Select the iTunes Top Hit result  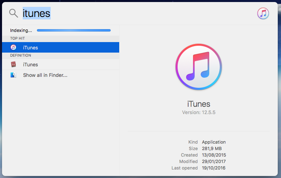pyautogui.click(x=60, y=47)
